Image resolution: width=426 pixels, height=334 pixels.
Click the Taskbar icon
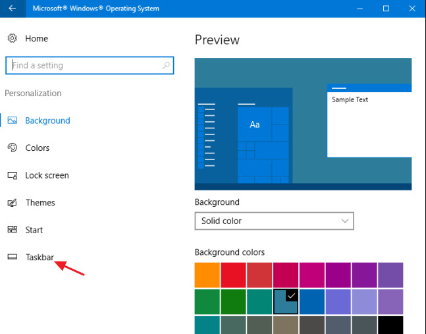(13, 257)
